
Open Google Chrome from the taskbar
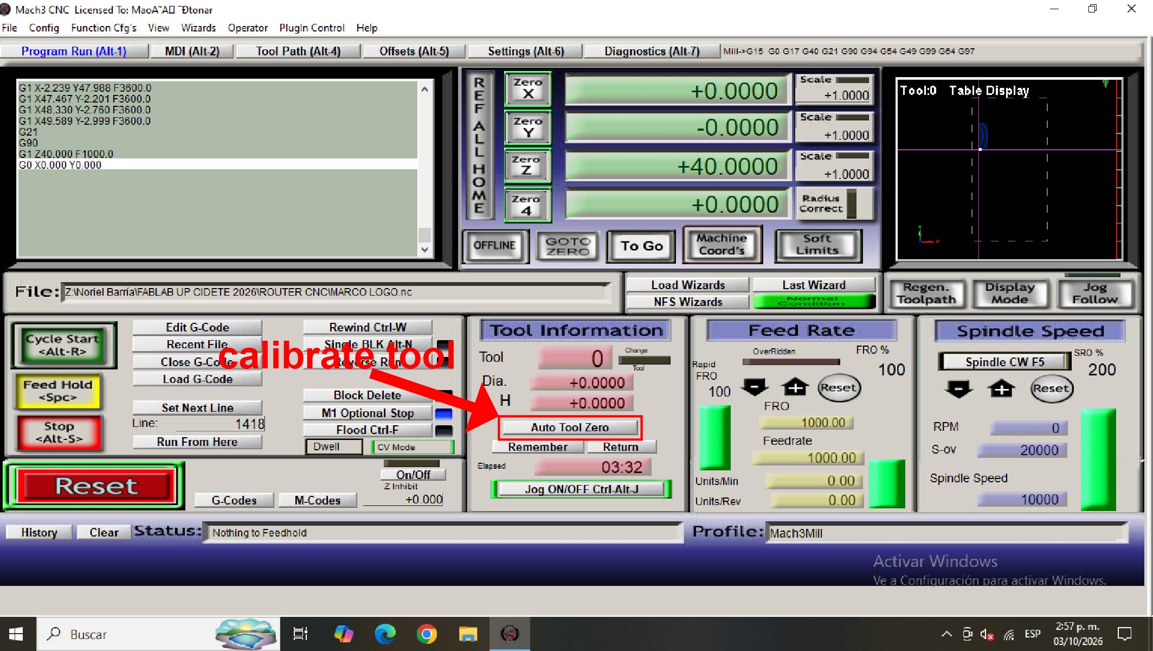(x=426, y=633)
